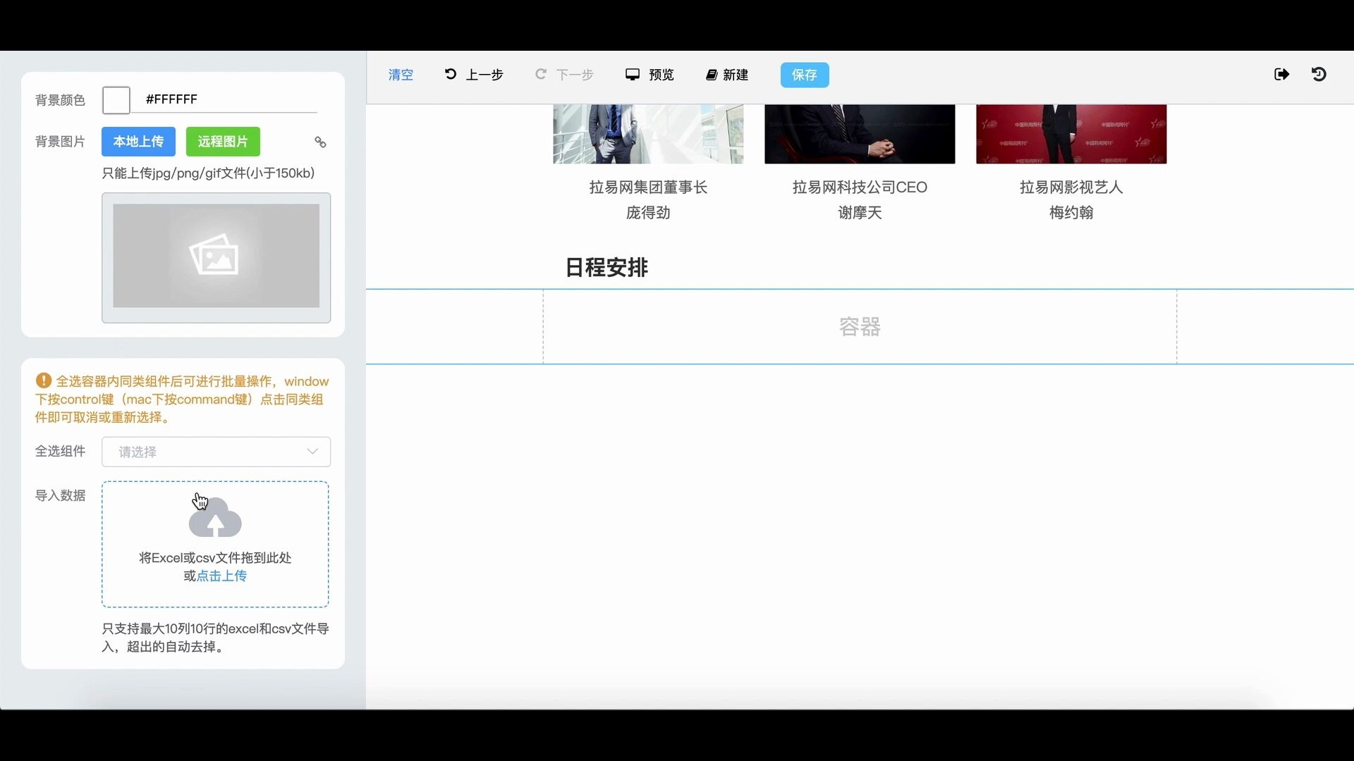Select the 日程安排 heading
The image size is (1354, 761).
(x=606, y=268)
